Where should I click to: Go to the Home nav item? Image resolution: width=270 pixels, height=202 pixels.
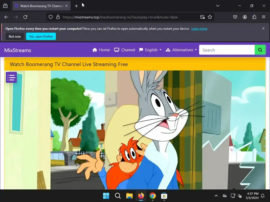pos(101,50)
